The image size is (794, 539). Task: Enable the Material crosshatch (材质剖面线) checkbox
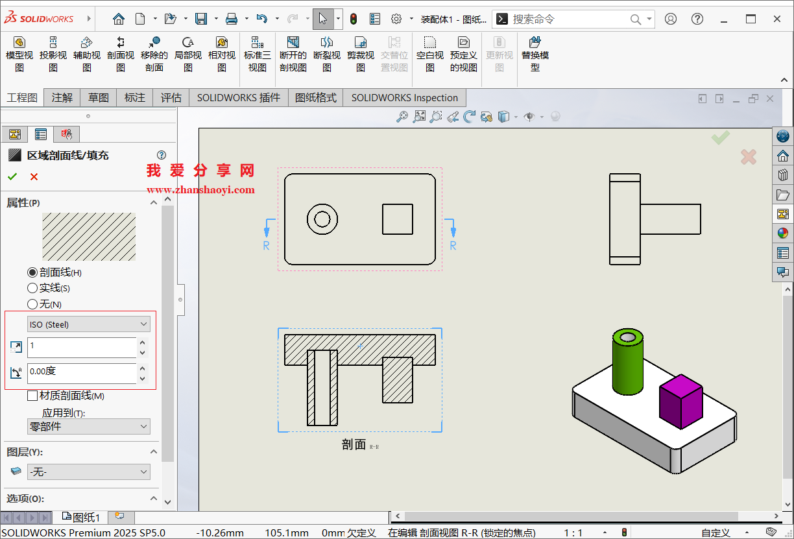32,395
